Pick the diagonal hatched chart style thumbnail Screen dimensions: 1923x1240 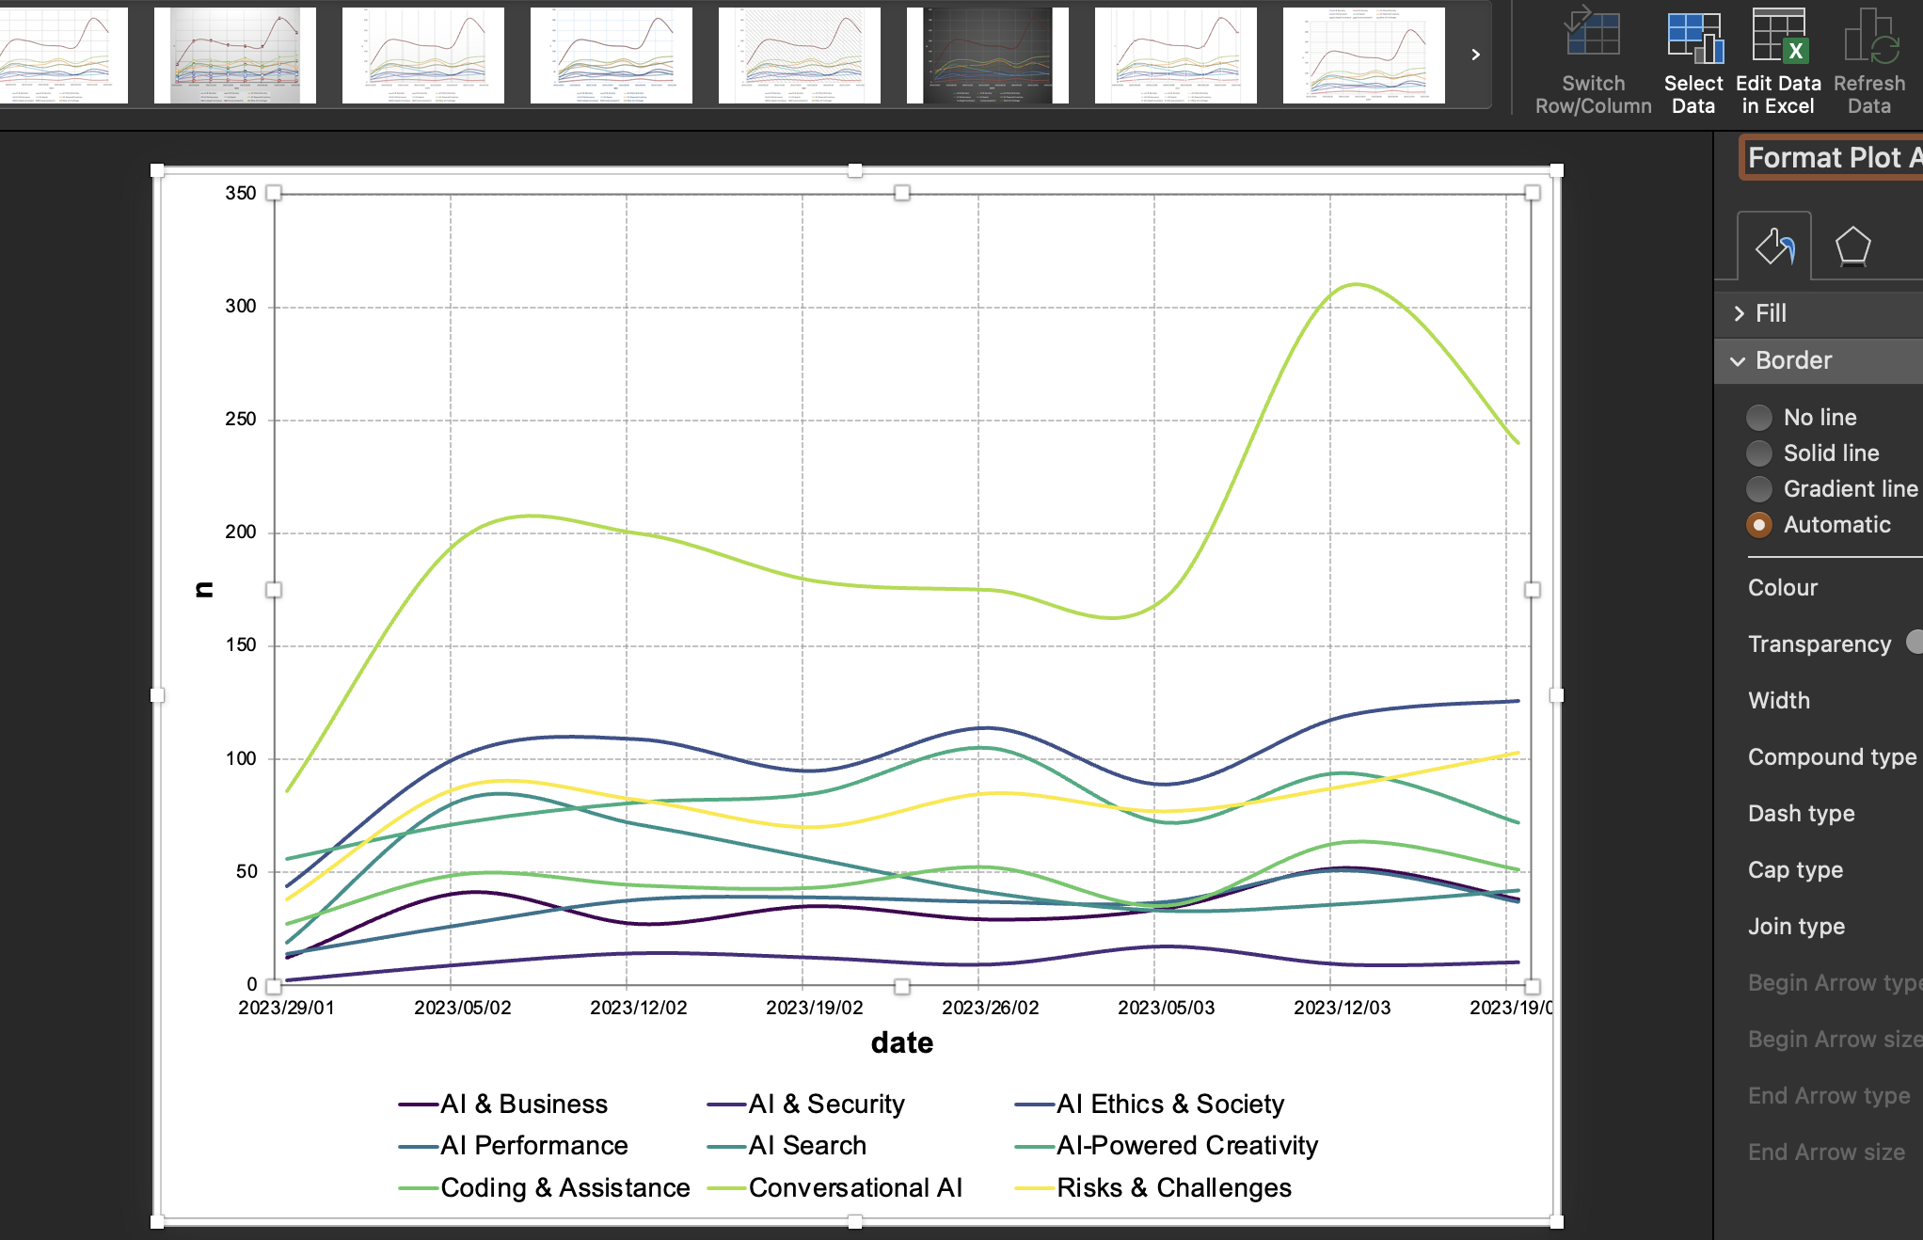tap(799, 55)
